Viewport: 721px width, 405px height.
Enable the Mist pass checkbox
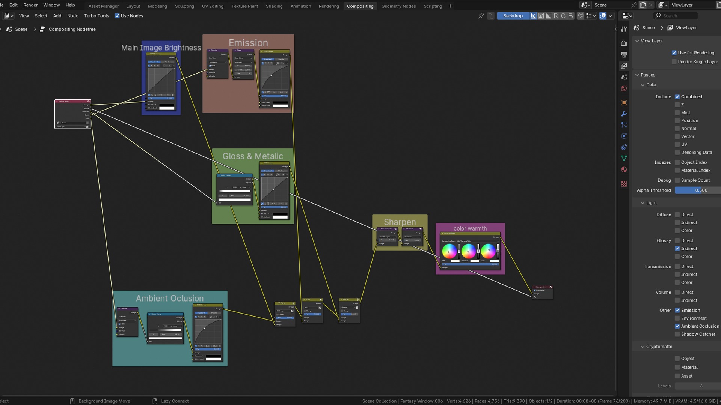coord(677,112)
